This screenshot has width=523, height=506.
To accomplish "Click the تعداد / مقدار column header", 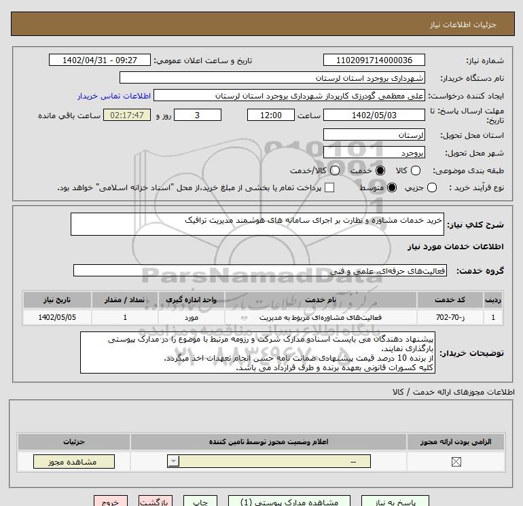I will click(125, 300).
